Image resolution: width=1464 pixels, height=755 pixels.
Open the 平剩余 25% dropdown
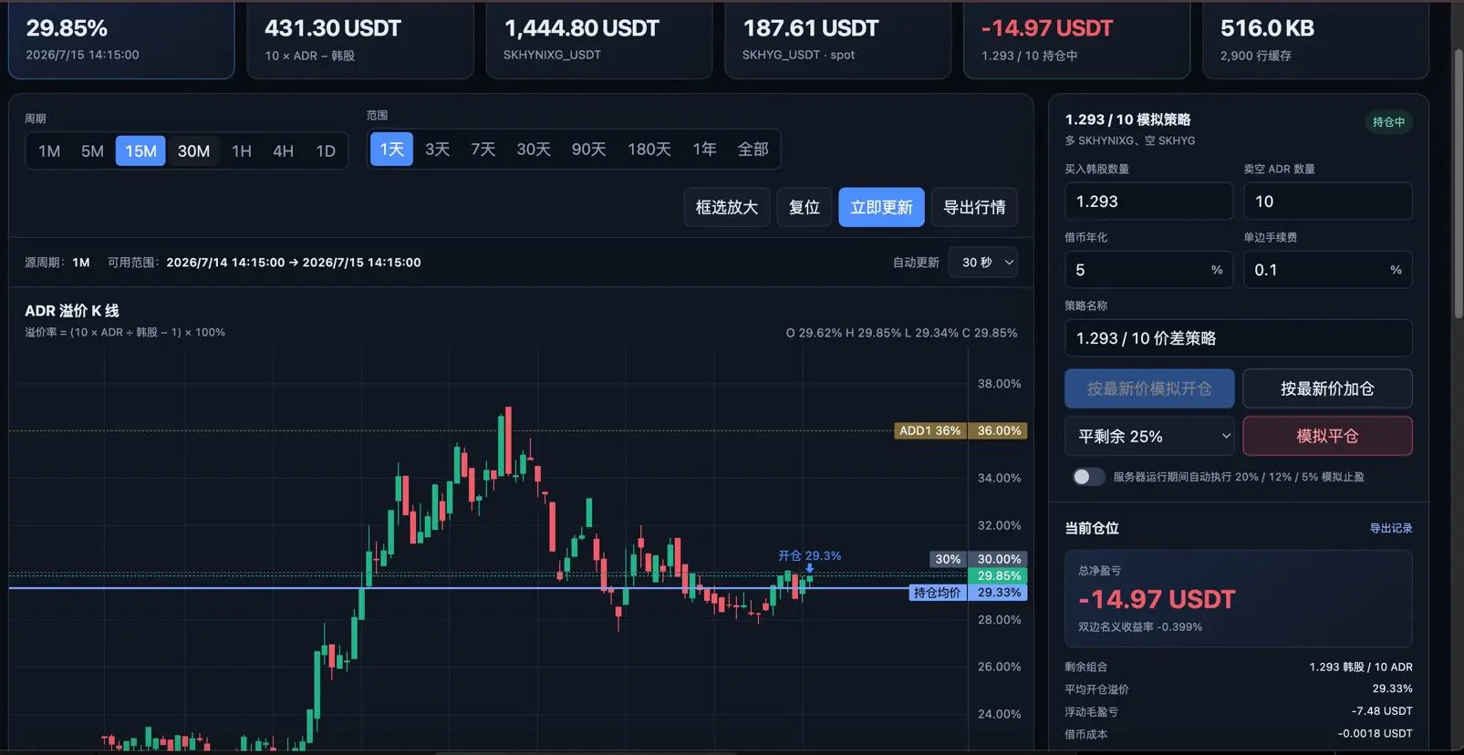pyautogui.click(x=1149, y=436)
